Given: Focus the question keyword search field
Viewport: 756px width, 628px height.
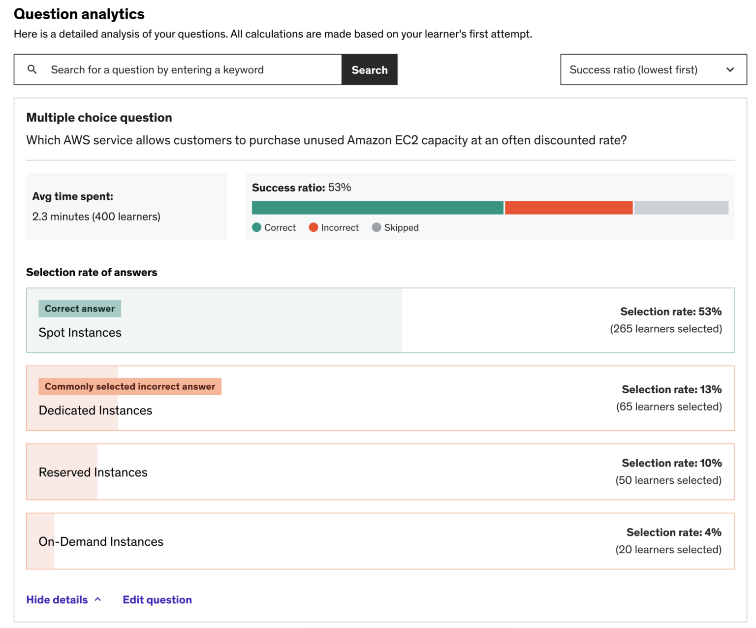Looking at the screenshot, I should [x=178, y=69].
